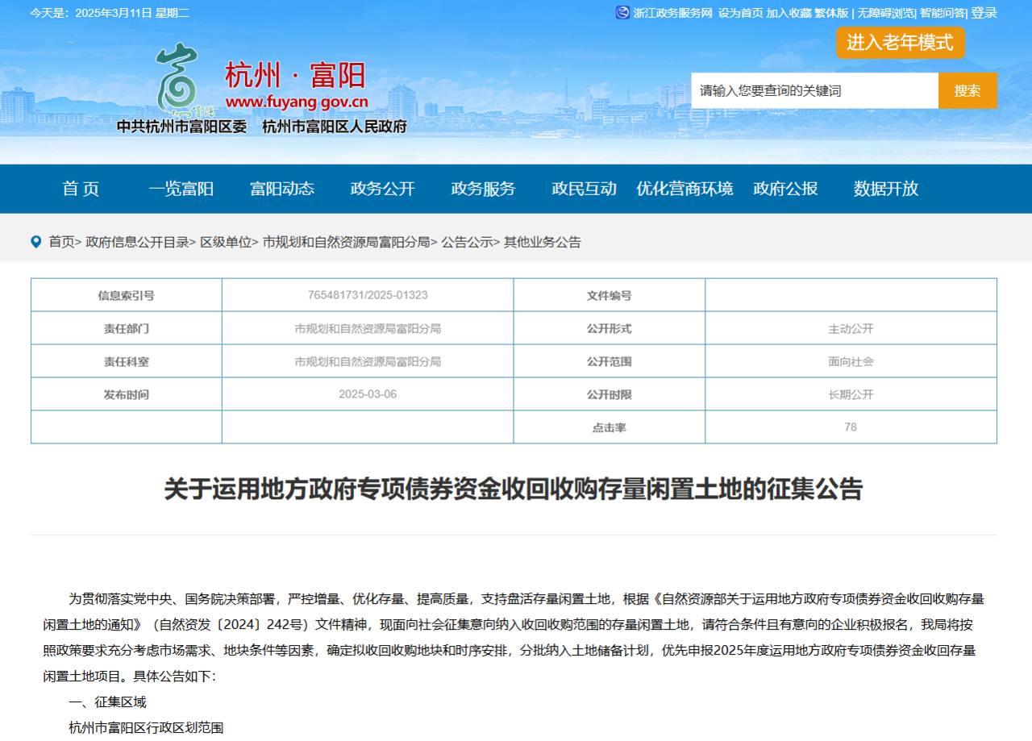Screen dimensions: 1032x741
Task: Click 政府信息公开目录 breadcrumb link
Action: click(137, 242)
